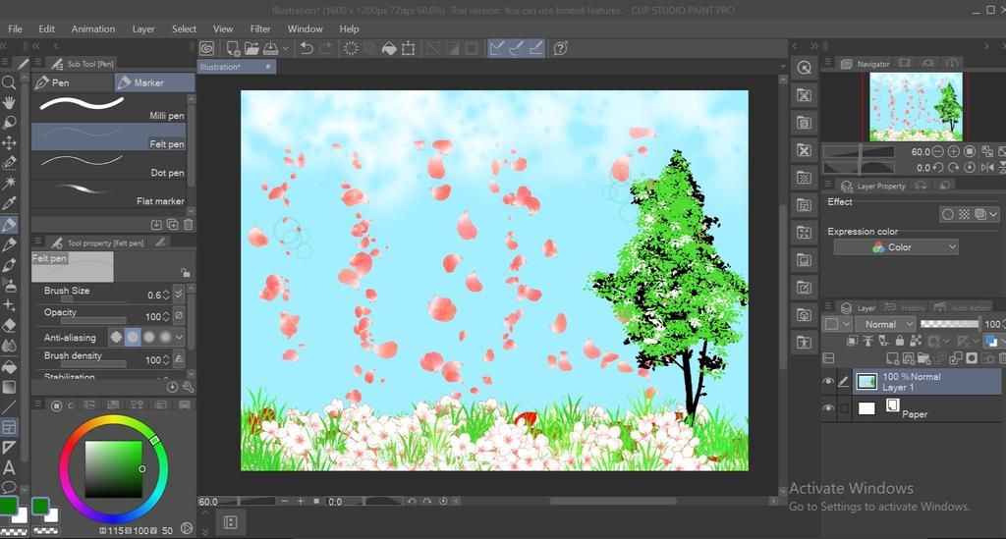The width and height of the screenshot is (1006, 539).
Task: Toggle the Snap to Grid button
Action: click(536, 48)
